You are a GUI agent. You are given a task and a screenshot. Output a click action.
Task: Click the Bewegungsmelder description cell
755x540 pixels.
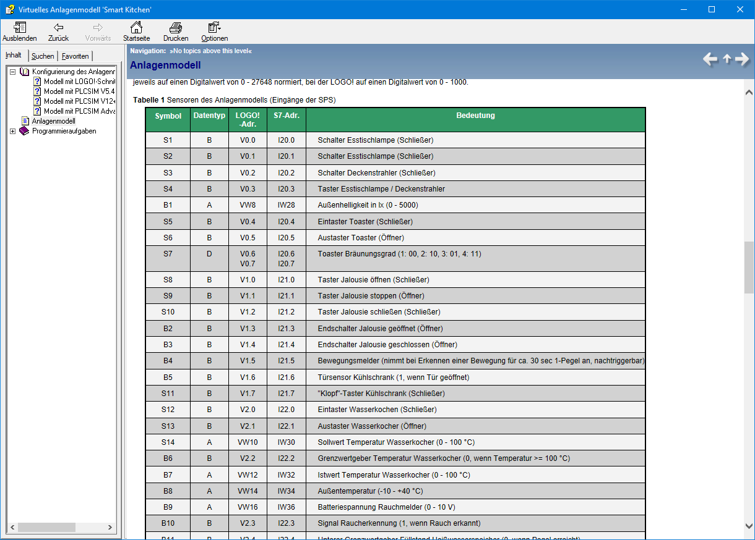click(x=475, y=361)
